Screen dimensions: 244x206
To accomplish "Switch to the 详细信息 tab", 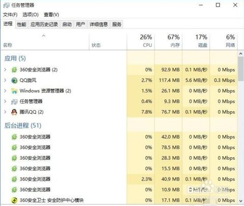I will pos(99,24).
